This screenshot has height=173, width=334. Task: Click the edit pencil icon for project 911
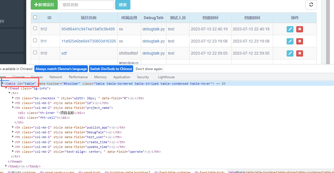[x=290, y=41]
